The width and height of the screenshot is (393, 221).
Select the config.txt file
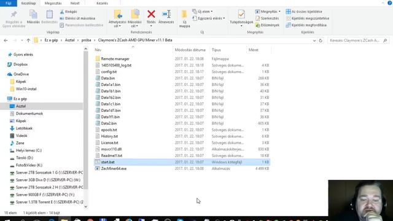pyautogui.click(x=109, y=72)
